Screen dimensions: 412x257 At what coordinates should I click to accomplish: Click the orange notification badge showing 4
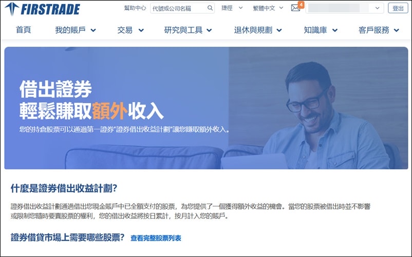[x=301, y=5]
